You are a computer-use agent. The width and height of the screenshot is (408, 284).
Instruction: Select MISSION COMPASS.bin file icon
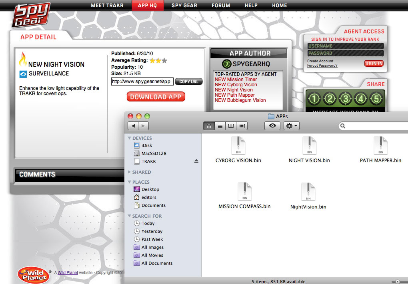[x=244, y=191]
